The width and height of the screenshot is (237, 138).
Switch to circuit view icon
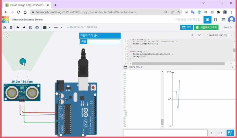pyautogui.click(x=207, y=20)
